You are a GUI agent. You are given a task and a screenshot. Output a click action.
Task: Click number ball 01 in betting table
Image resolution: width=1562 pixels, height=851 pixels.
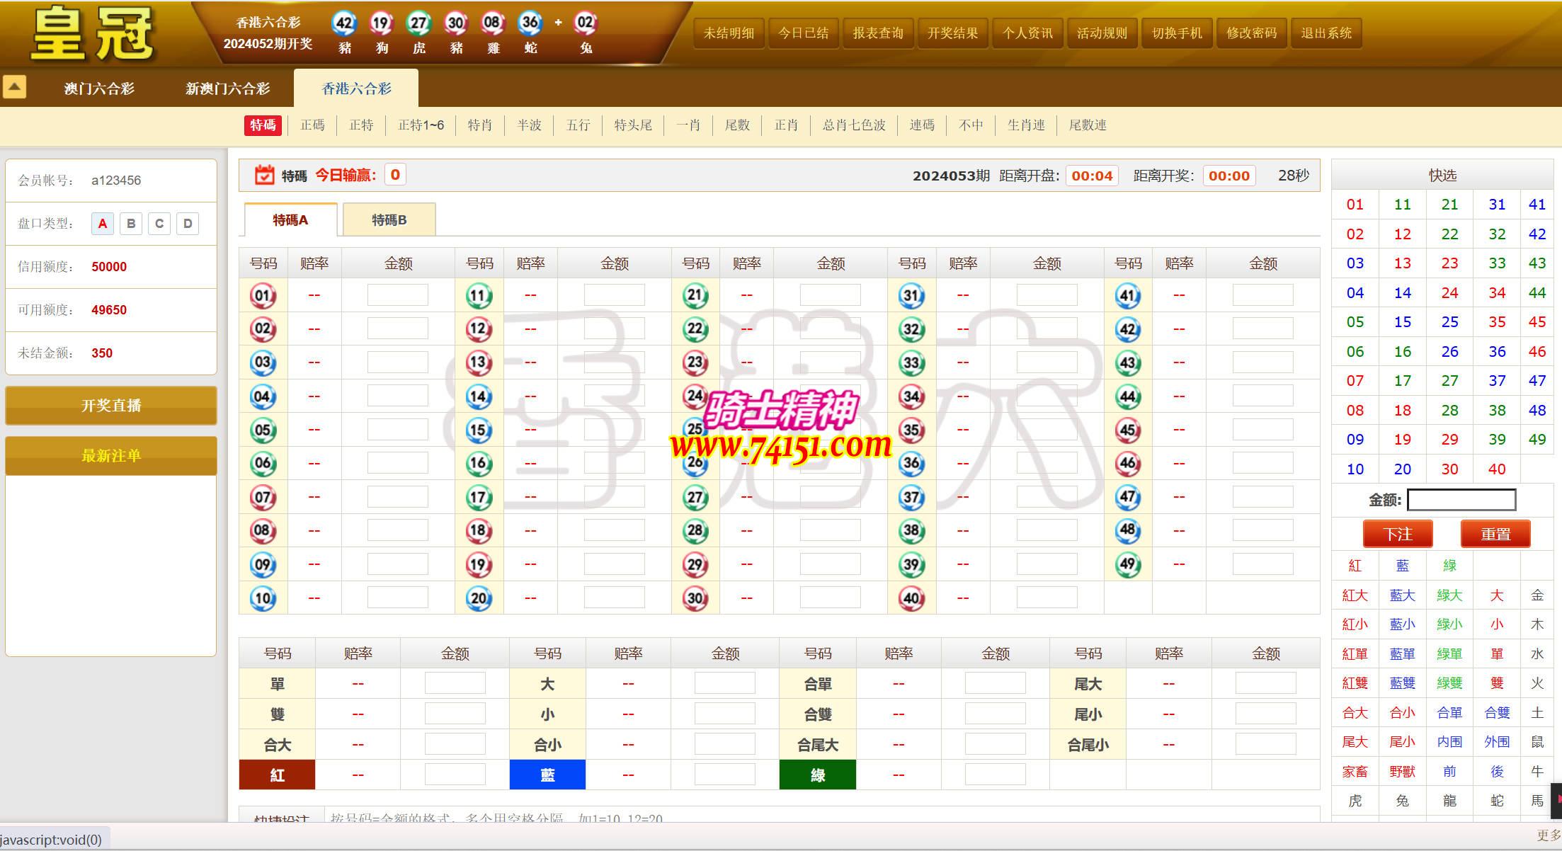click(x=263, y=295)
